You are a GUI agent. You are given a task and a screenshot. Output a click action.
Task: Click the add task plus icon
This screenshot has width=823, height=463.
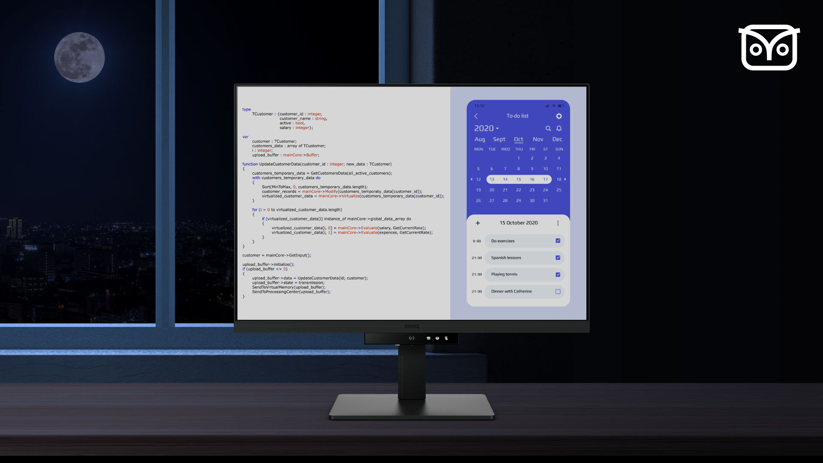[x=478, y=223]
